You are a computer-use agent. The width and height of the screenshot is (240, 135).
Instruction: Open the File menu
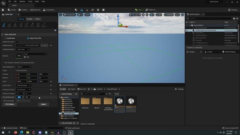(x=9, y=1)
